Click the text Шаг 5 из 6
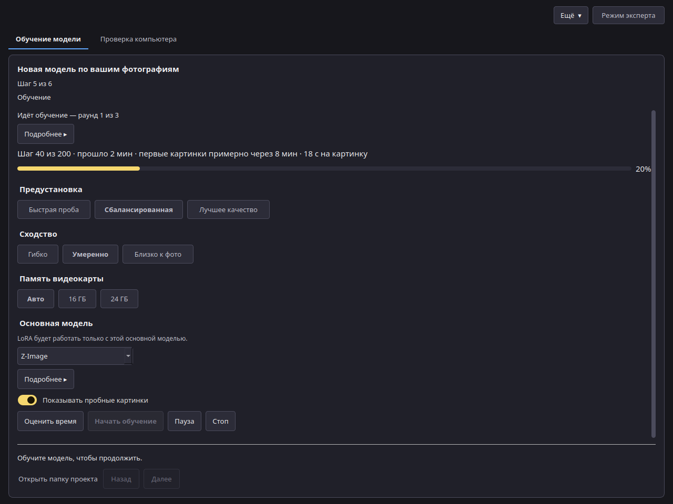Screen dimensions: 673x504 point(35,83)
